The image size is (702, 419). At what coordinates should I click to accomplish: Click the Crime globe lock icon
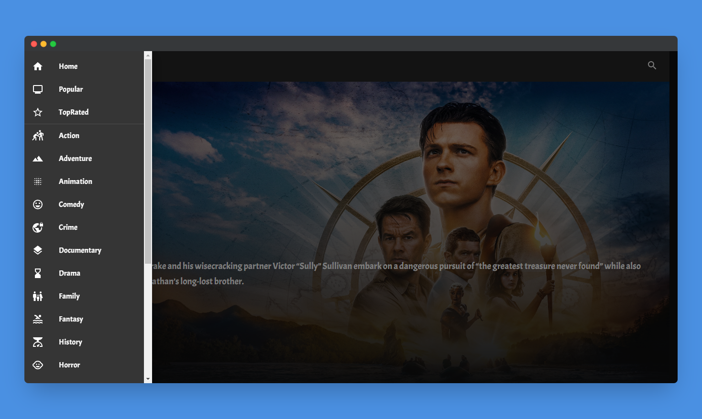click(x=38, y=227)
